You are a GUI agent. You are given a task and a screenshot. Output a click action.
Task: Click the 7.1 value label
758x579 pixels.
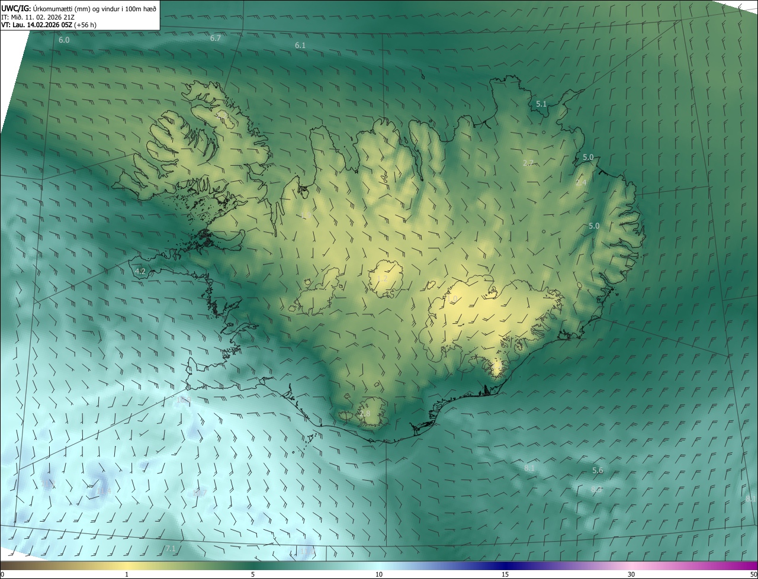171,549
